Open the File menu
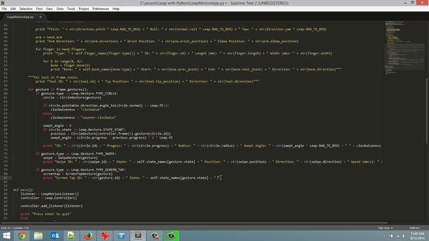This screenshot has width=429, height=241. coord(4,9)
